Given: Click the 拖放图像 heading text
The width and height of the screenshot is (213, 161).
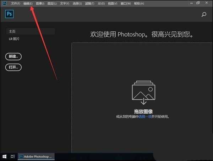Looking at the screenshot, I should [x=143, y=111].
